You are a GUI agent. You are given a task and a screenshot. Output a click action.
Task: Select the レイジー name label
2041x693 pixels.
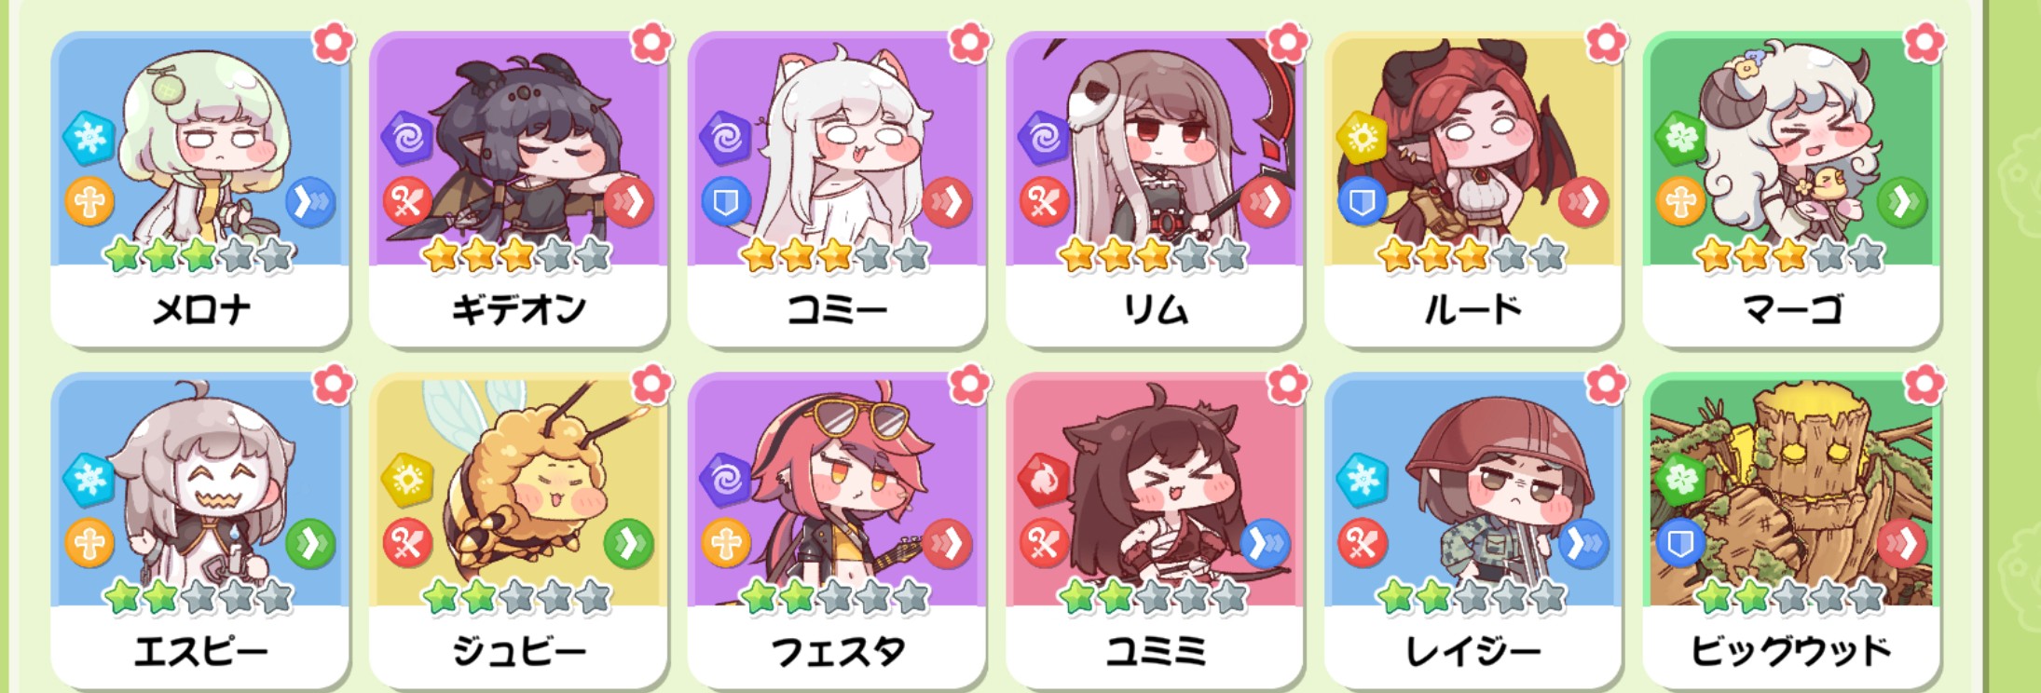point(1473,651)
